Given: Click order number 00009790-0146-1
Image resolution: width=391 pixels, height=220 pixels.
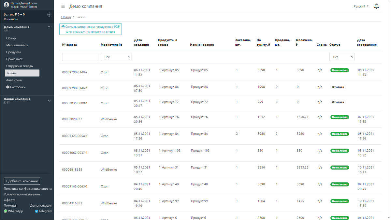Looking at the screenshot, I should 75,88.
